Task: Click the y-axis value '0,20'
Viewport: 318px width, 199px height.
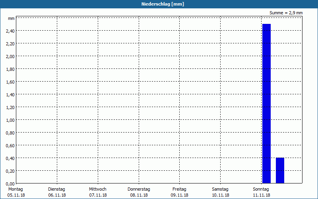Action: [x=10, y=171]
